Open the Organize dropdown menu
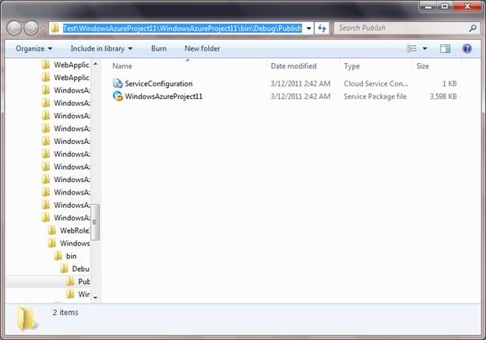The height and width of the screenshot is (340, 486). point(33,48)
